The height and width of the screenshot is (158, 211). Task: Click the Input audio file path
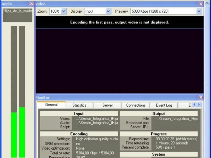97,123
